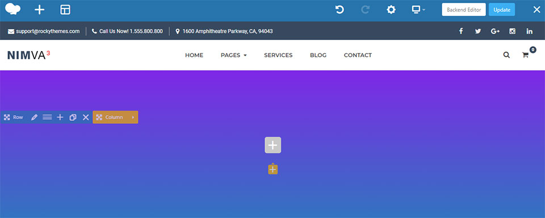Edit the row with pencil icon
This screenshot has width=545, height=218.
[x=34, y=117]
